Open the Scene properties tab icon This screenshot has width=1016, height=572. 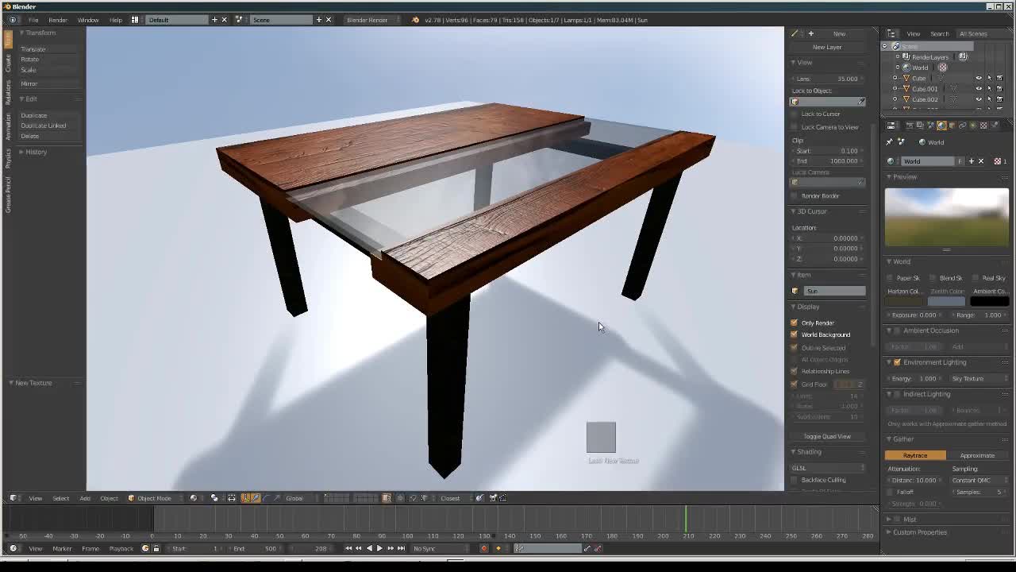pos(930,126)
